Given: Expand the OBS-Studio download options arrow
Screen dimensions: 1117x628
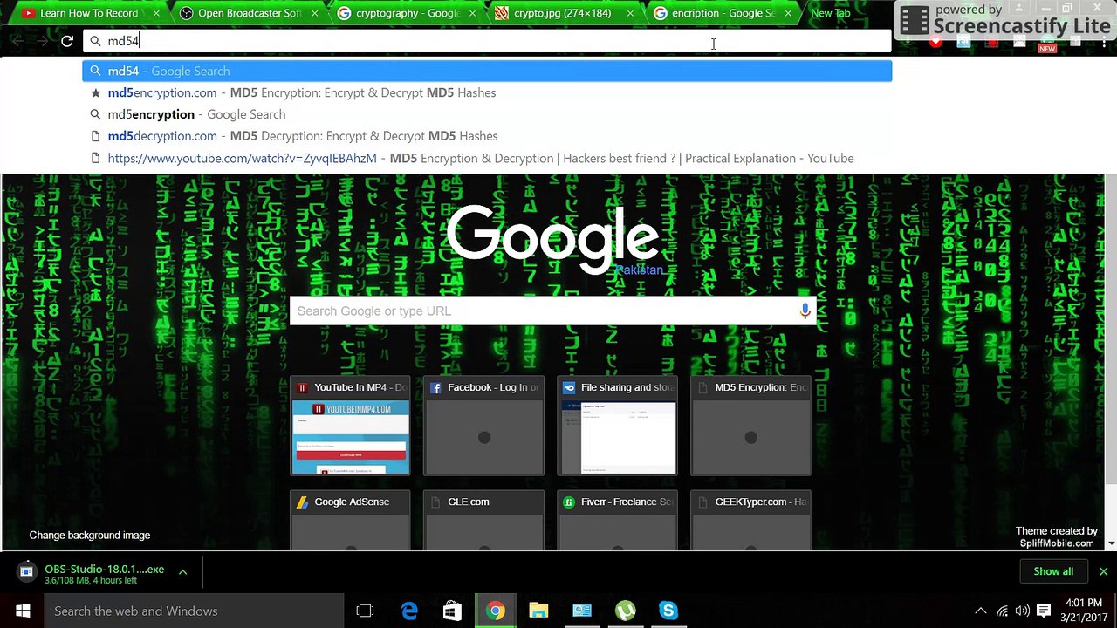Looking at the screenshot, I should [x=182, y=572].
